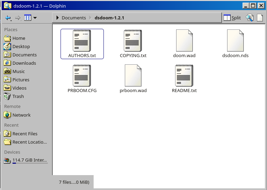Open Documents in Places sidebar
Image resolution: width=267 pixels, height=190 pixels.
coord(26,55)
